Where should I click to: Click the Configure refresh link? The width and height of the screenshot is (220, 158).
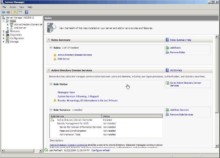101,150
